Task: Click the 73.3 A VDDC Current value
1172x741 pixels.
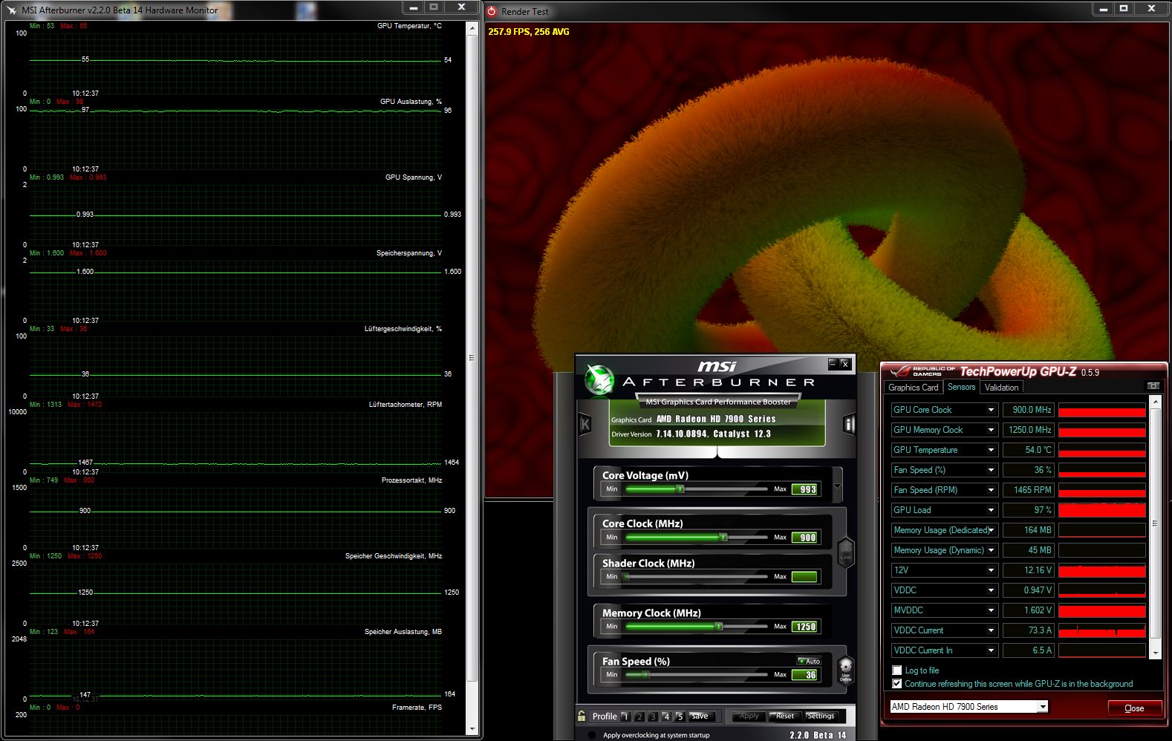Action: pyautogui.click(x=1029, y=630)
